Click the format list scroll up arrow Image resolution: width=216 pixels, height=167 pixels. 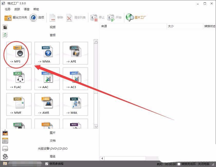tap(96, 41)
